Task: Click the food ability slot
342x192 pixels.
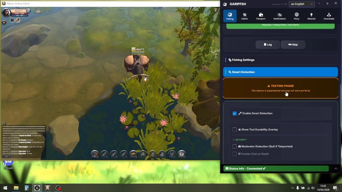Action: coord(172,154)
